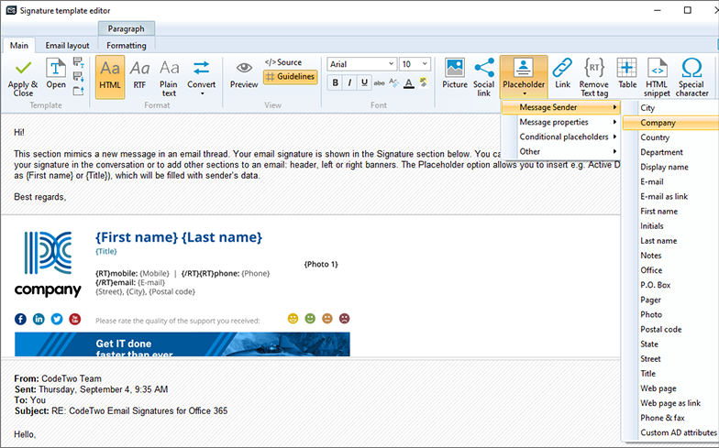Select Company from the placeholder submenu

(x=658, y=123)
